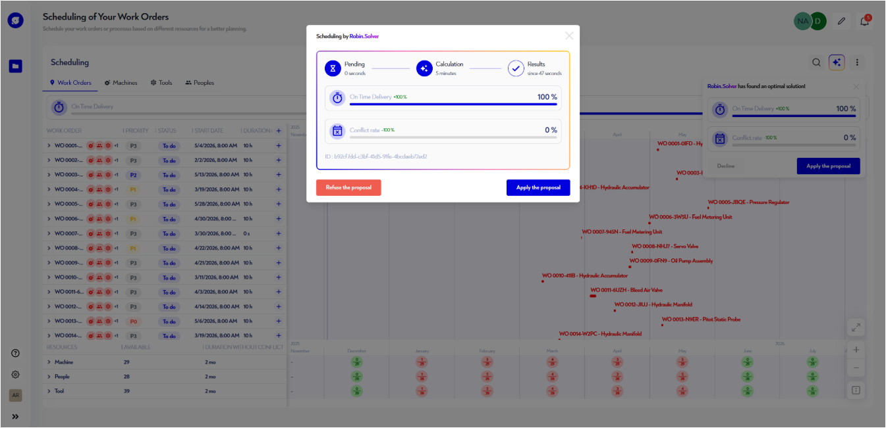This screenshot has height=428, width=886.
Task: Expand work order WO 0001 row
Action: [x=50, y=146]
